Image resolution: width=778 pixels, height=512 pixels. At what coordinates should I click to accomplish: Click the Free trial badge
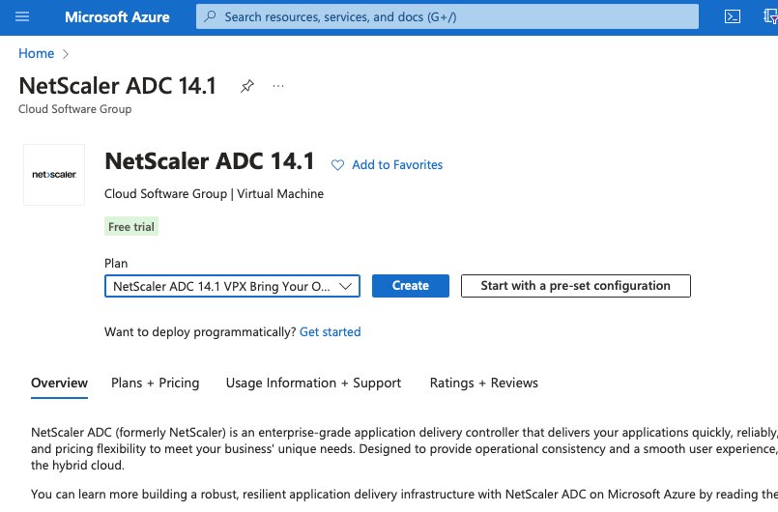[x=131, y=227]
